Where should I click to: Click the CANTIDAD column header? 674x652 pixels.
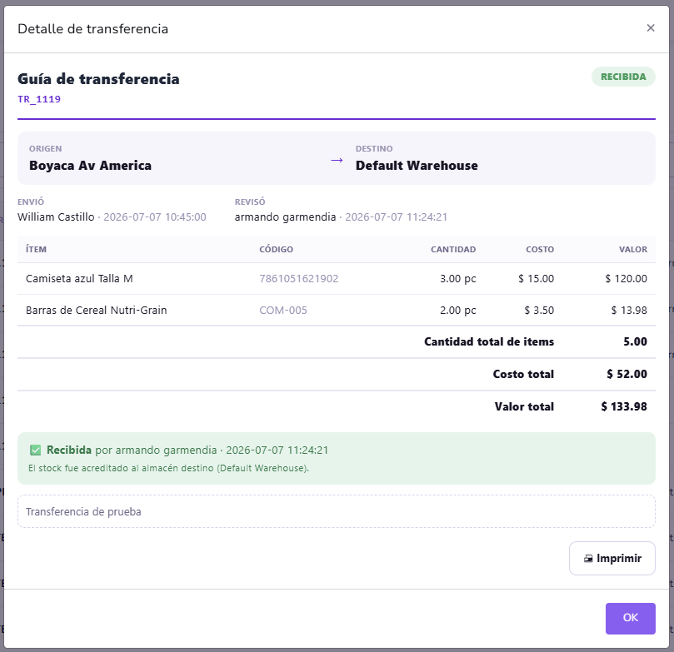[453, 249]
